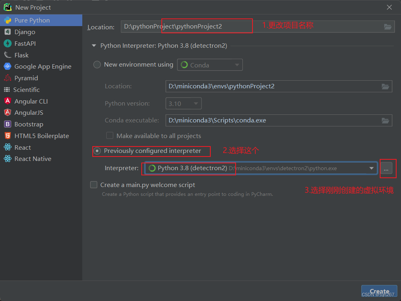Select the Previously configured interpreter radio button
This screenshot has width=401, height=301.
(x=97, y=151)
